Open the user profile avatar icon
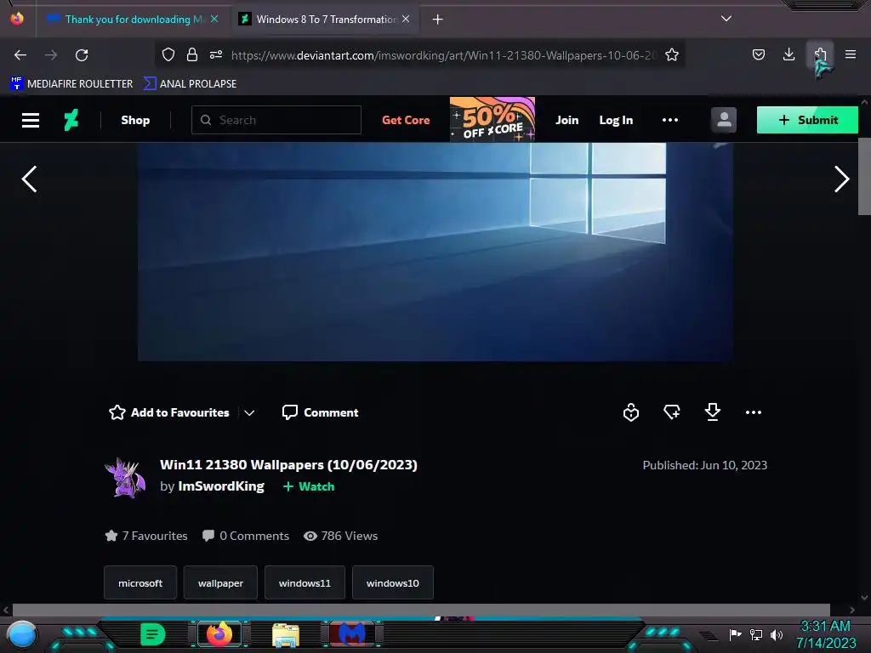The image size is (871, 653). coord(724,120)
